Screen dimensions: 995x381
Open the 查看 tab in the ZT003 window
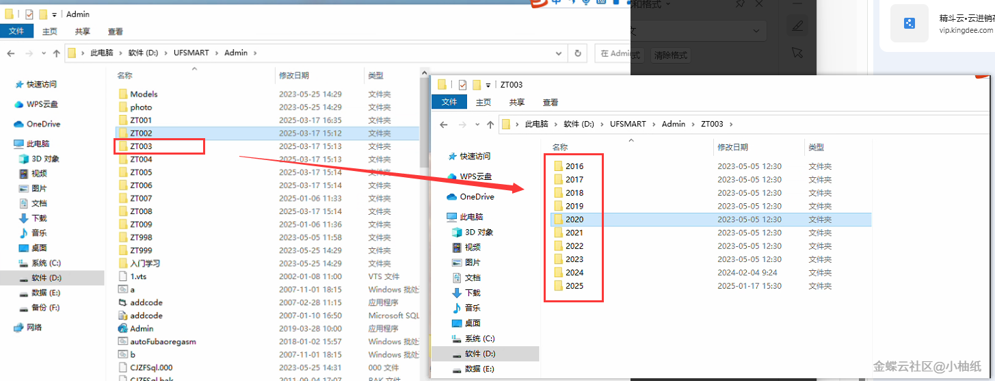point(550,102)
